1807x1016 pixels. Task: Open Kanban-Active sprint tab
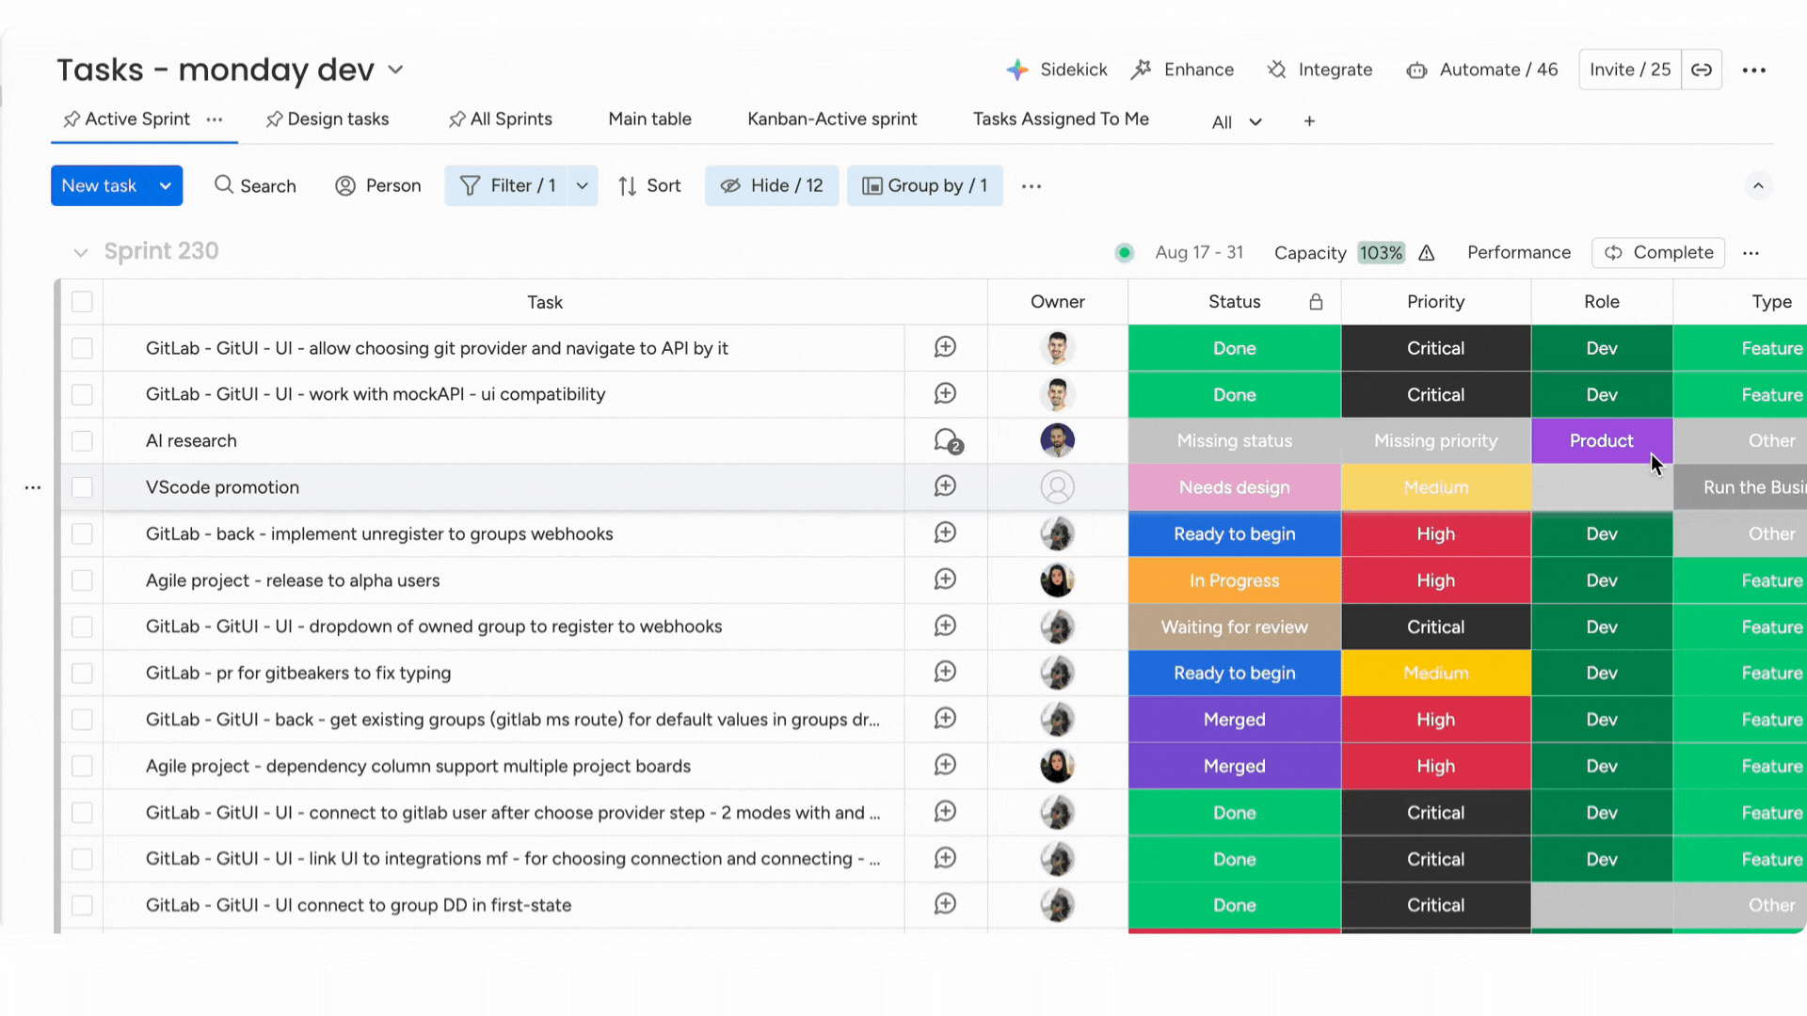pos(832,119)
